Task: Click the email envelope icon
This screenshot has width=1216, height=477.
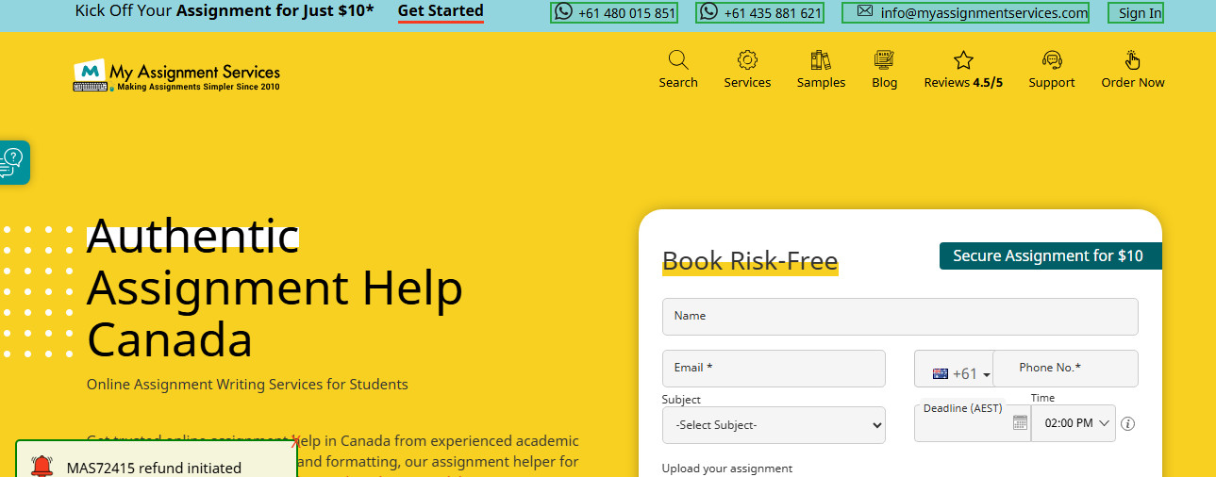Action: point(864,11)
